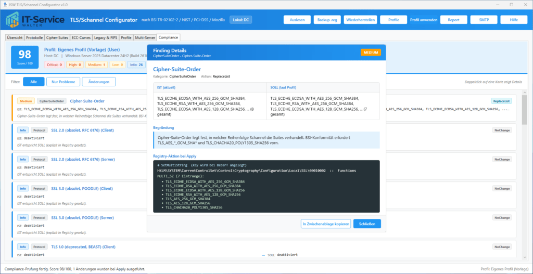This screenshot has width=533, height=274.
Task: Switch to the Übersicht tab
Action: coord(15,37)
